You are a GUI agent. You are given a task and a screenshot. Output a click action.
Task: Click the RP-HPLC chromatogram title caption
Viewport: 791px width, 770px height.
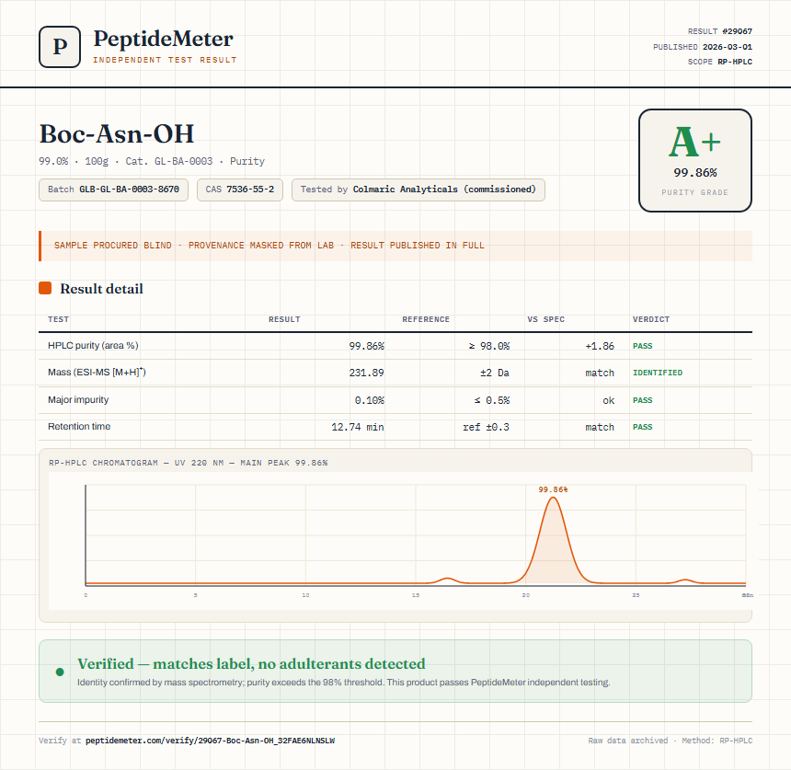pyautogui.click(x=189, y=463)
